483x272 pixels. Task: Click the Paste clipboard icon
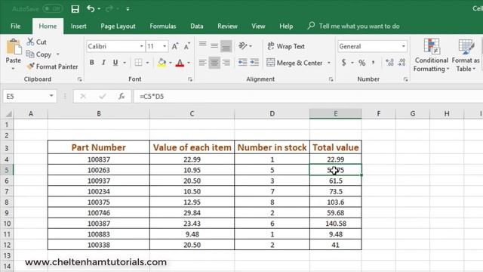click(14, 47)
